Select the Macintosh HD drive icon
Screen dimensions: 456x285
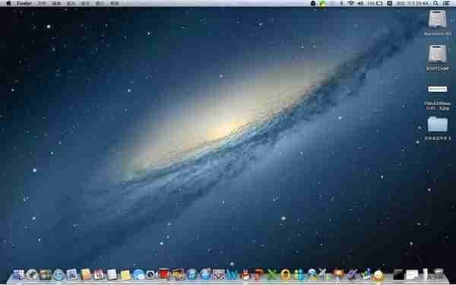(437, 19)
